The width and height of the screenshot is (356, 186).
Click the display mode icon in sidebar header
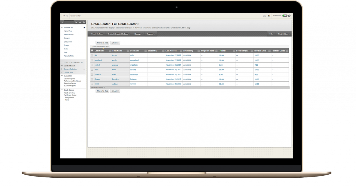coord(76,22)
